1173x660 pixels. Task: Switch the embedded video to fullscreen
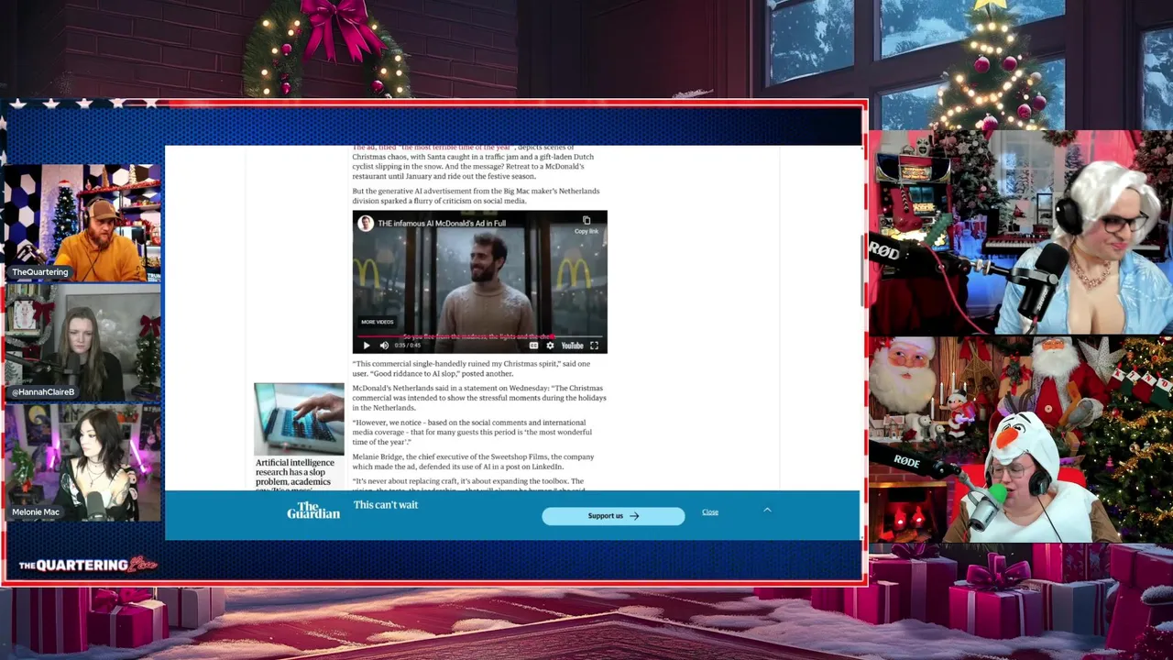pos(594,346)
